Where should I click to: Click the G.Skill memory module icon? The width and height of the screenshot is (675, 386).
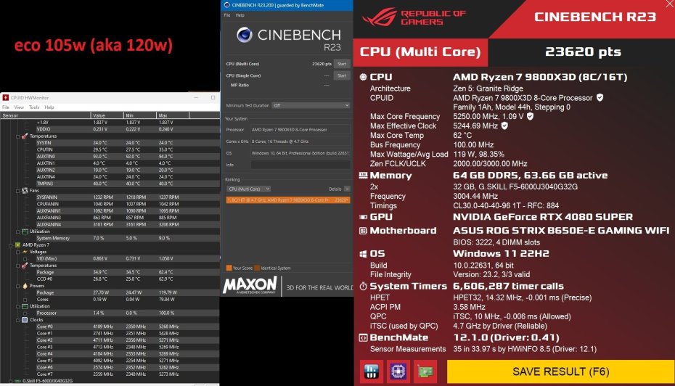click(17, 381)
